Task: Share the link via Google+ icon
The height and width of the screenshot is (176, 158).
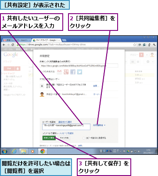Action: (66, 72)
